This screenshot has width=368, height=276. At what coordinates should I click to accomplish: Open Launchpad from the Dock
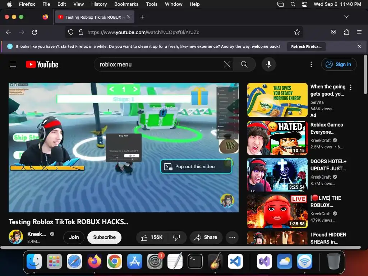[54, 261]
